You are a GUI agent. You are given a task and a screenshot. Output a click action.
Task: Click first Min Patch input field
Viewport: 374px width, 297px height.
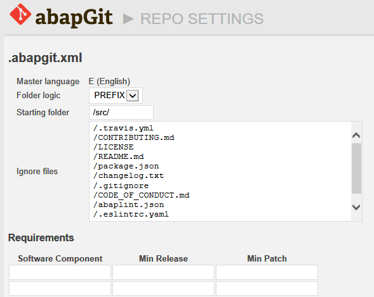point(267,272)
